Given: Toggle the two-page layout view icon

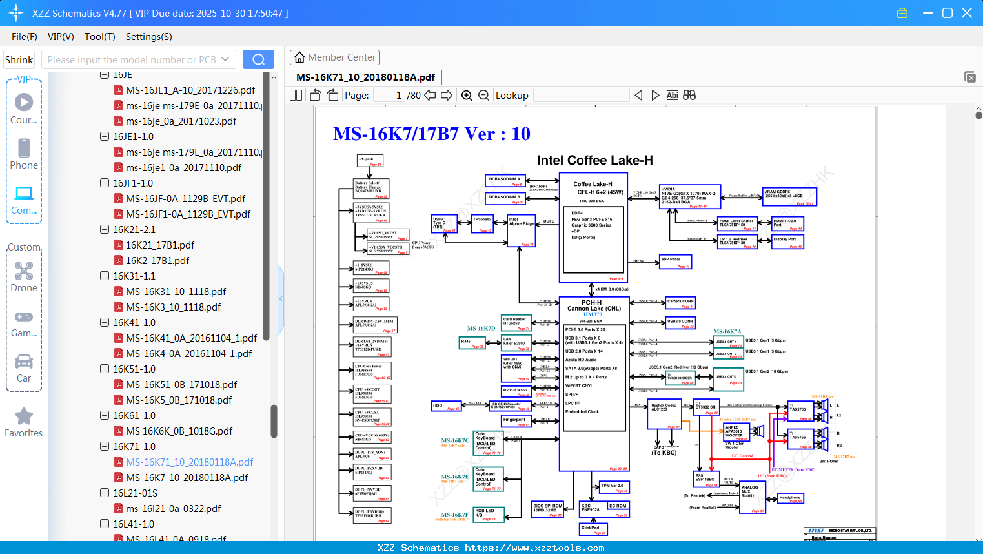Looking at the screenshot, I should pyautogui.click(x=296, y=96).
